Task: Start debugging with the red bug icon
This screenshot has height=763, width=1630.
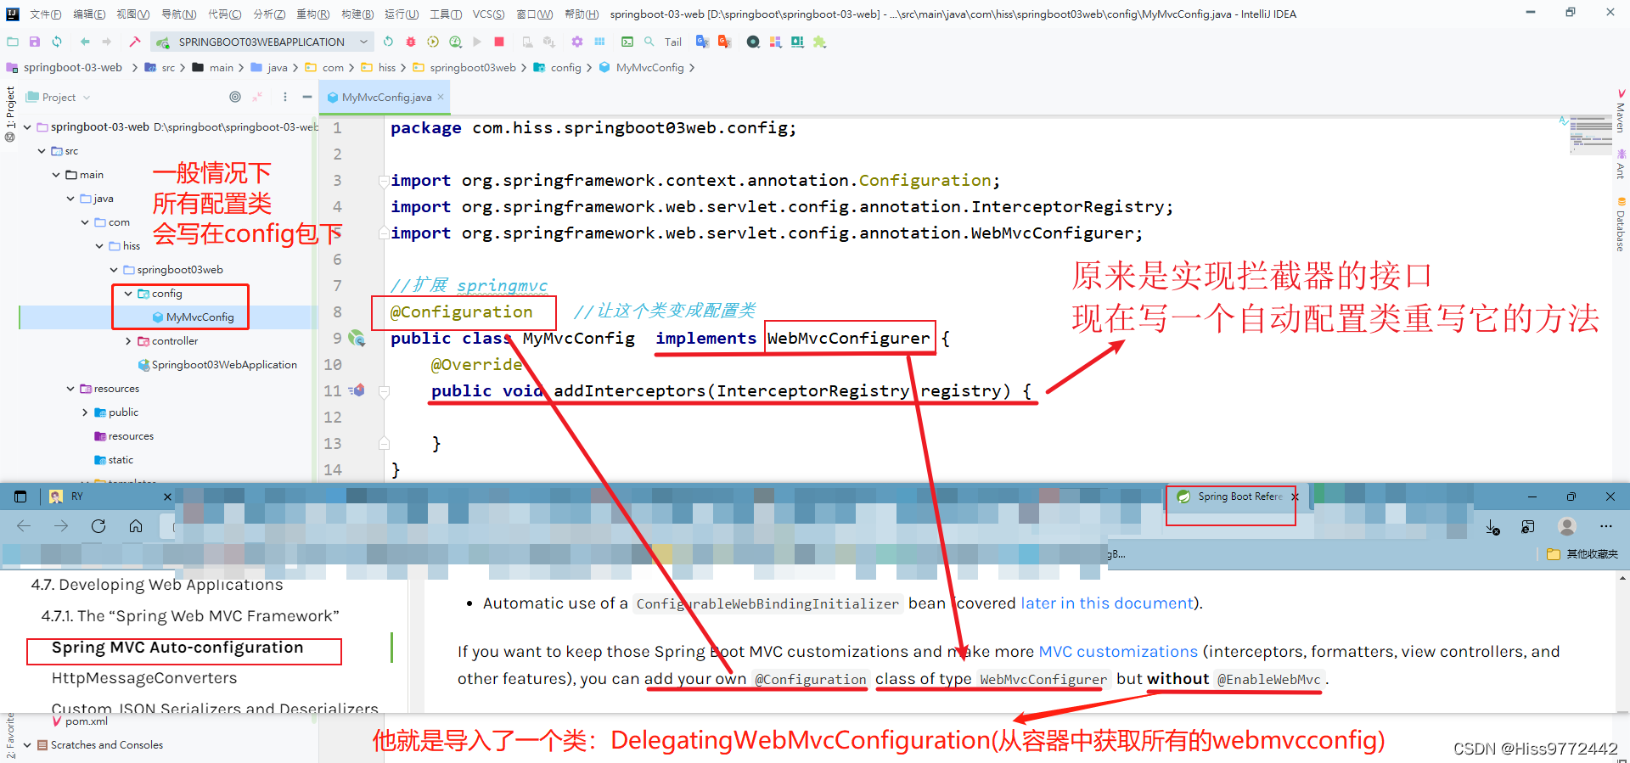Action: pyautogui.click(x=411, y=42)
